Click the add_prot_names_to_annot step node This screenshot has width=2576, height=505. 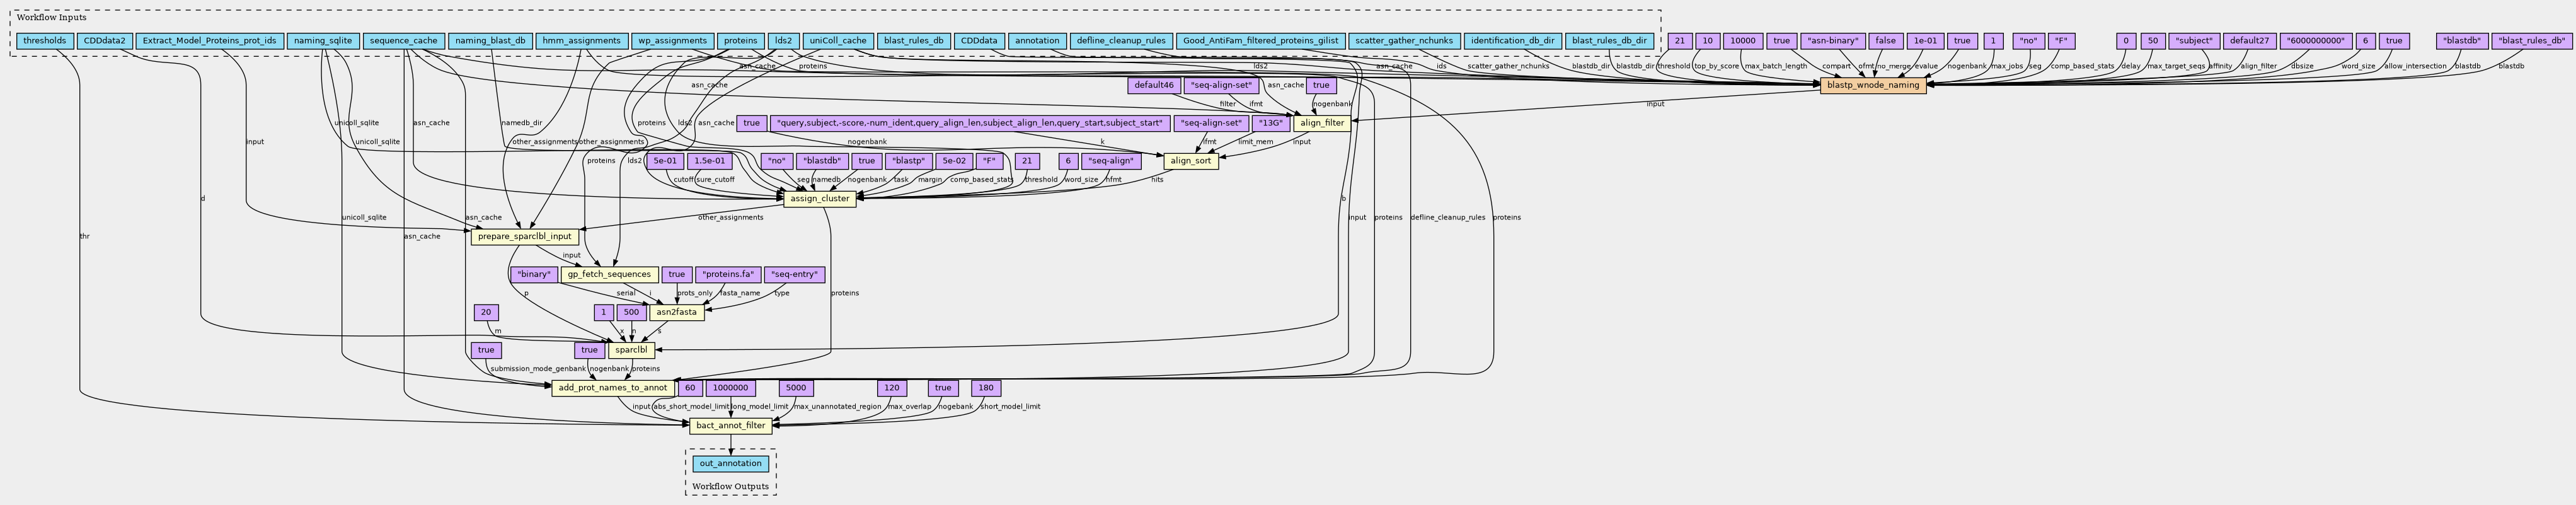click(x=612, y=388)
